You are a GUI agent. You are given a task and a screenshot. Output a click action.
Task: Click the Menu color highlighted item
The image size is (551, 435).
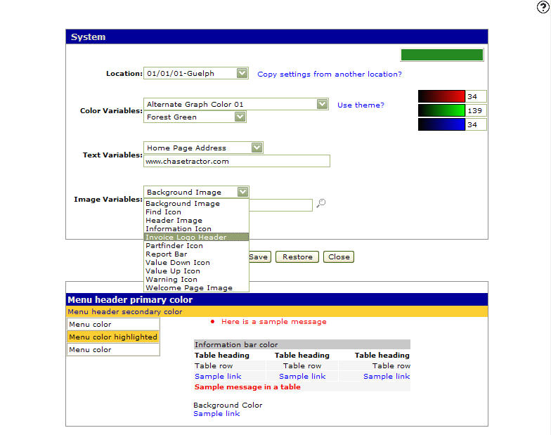[x=112, y=337]
